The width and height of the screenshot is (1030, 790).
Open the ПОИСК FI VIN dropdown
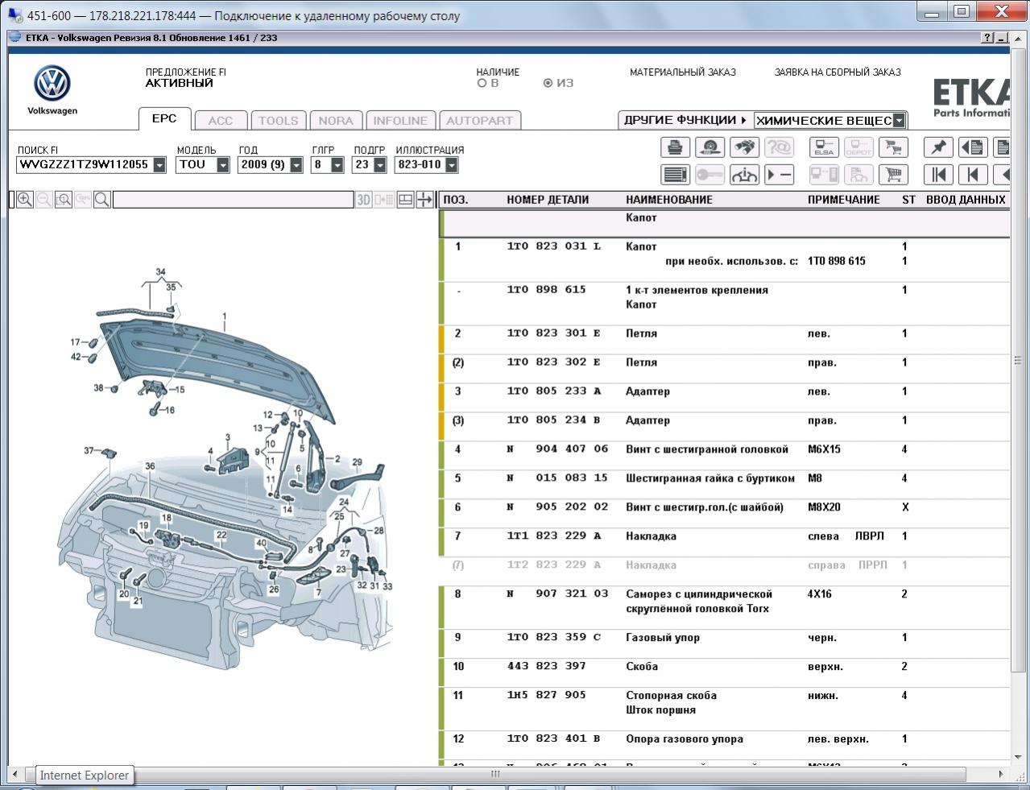(159, 165)
